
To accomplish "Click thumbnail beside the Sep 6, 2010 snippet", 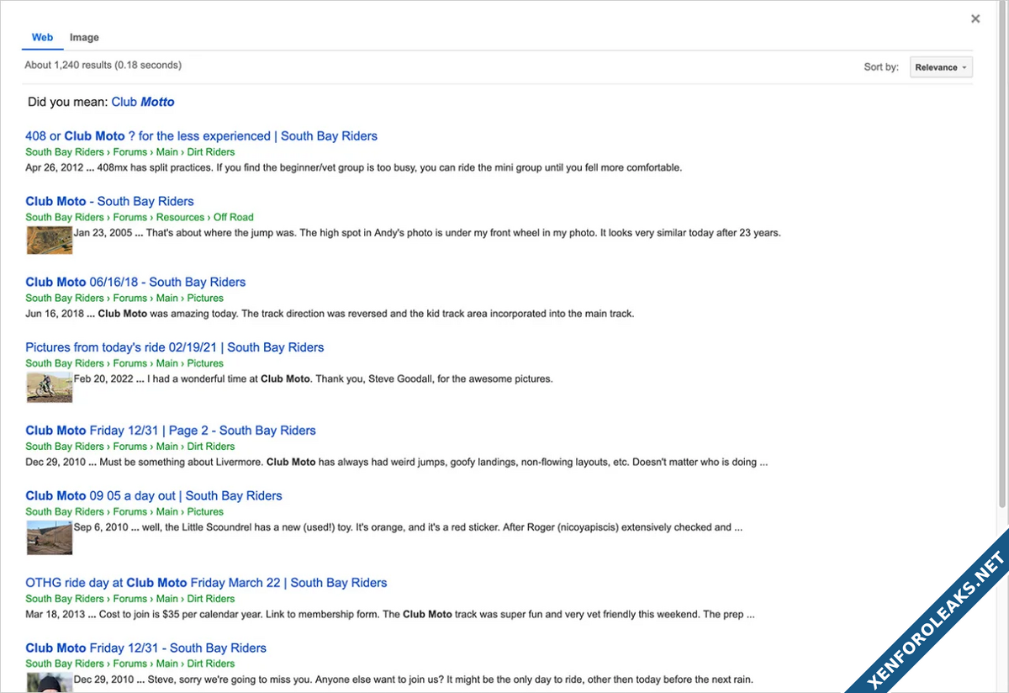I will coord(49,537).
